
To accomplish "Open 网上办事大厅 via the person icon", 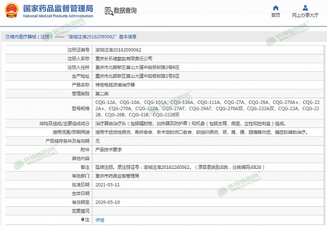I will point(305,8).
